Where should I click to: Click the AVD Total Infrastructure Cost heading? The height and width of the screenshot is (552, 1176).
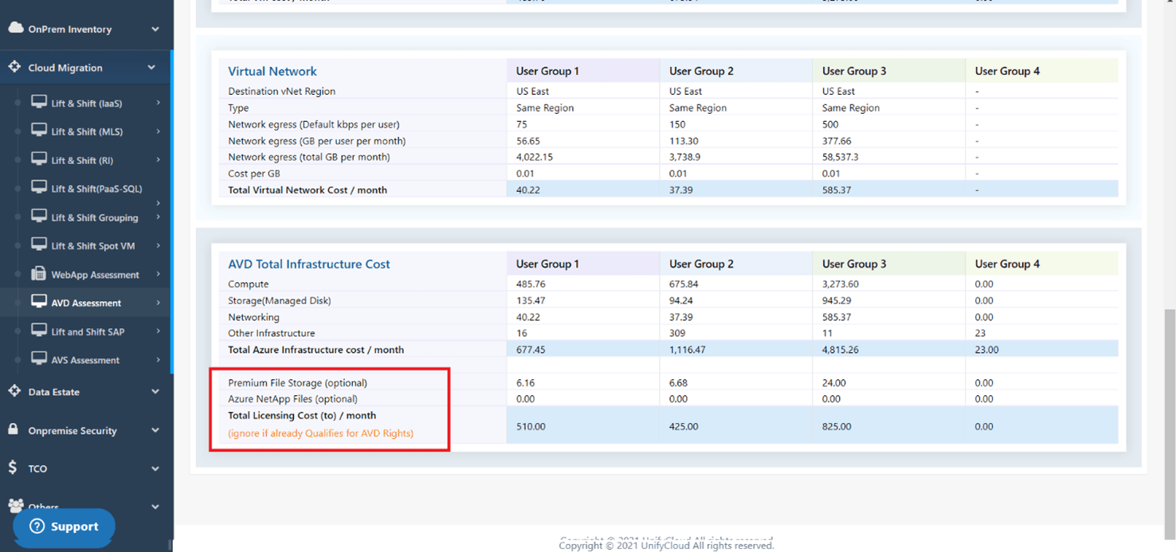(x=309, y=264)
